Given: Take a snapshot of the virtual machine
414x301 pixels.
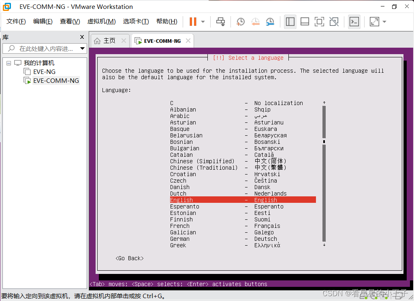Looking at the screenshot, I should click(240, 21).
